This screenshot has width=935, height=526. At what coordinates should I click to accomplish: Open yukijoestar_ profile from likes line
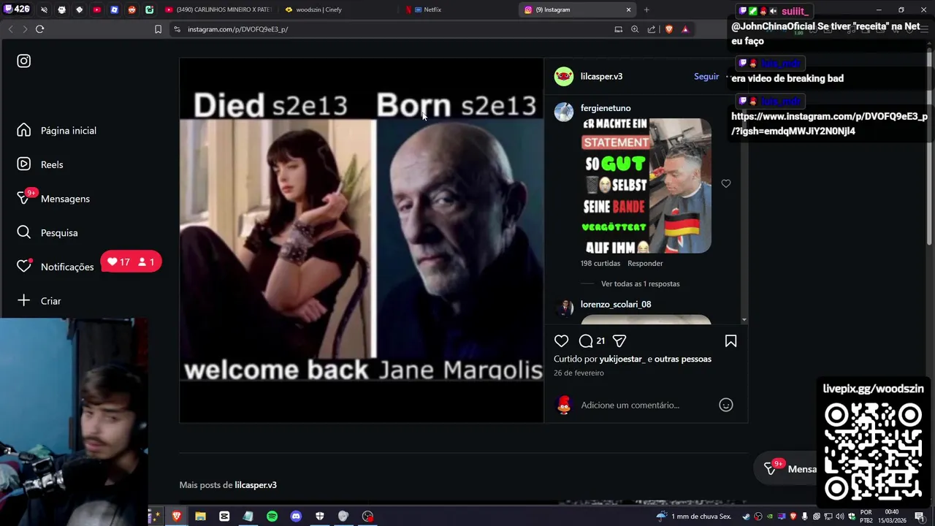(622, 359)
